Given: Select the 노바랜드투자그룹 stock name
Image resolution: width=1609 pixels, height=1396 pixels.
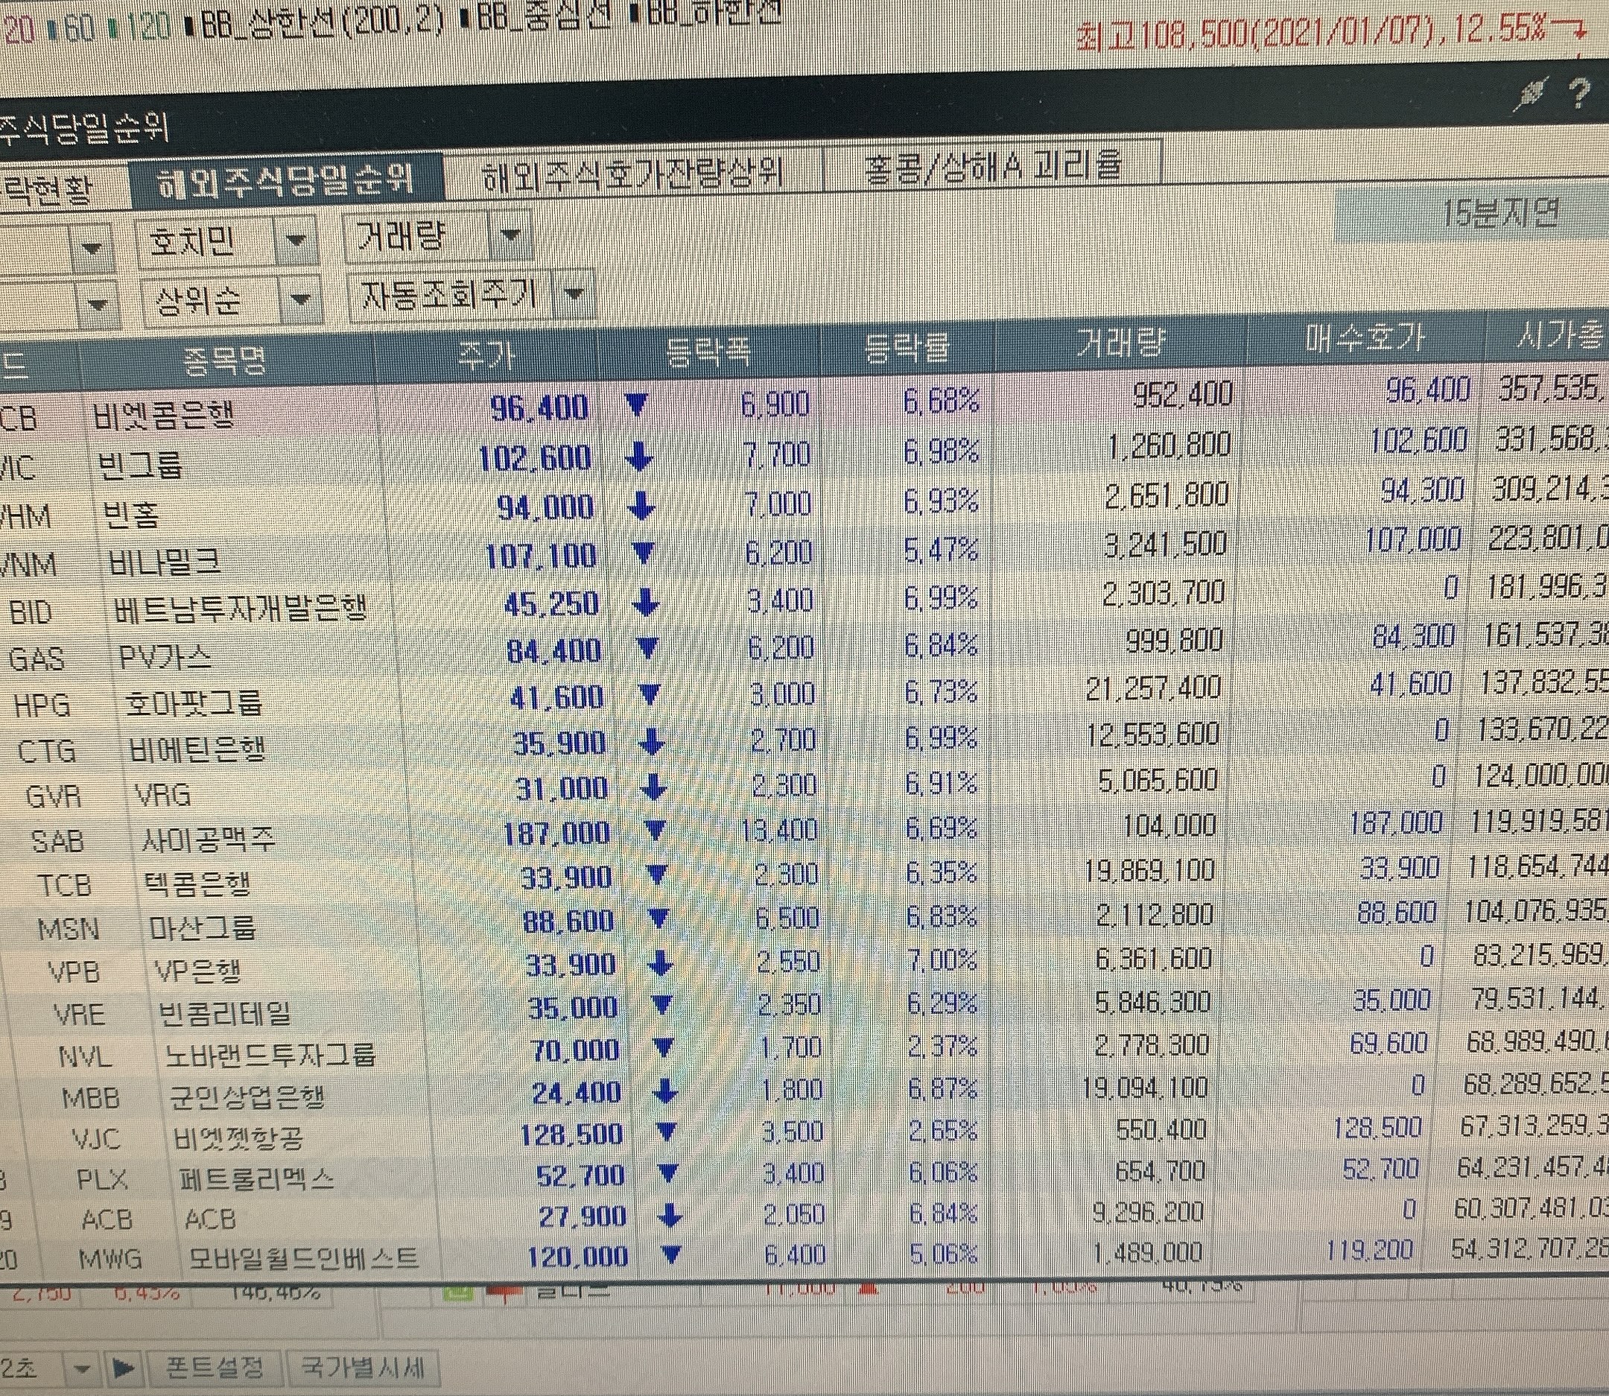Looking at the screenshot, I should click(270, 1055).
